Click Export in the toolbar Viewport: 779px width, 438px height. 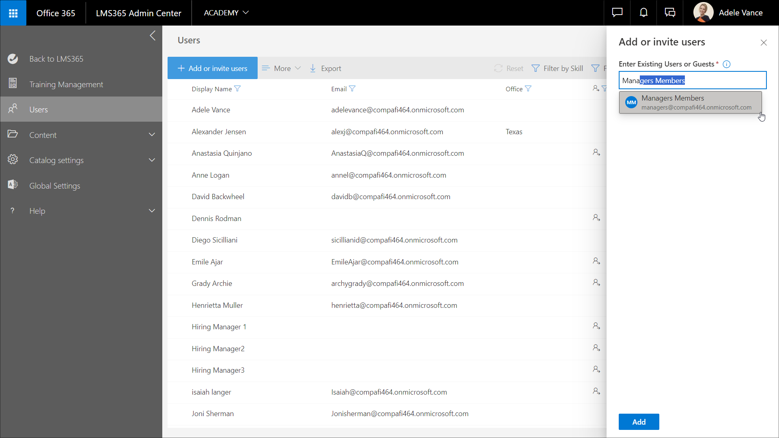325,68
